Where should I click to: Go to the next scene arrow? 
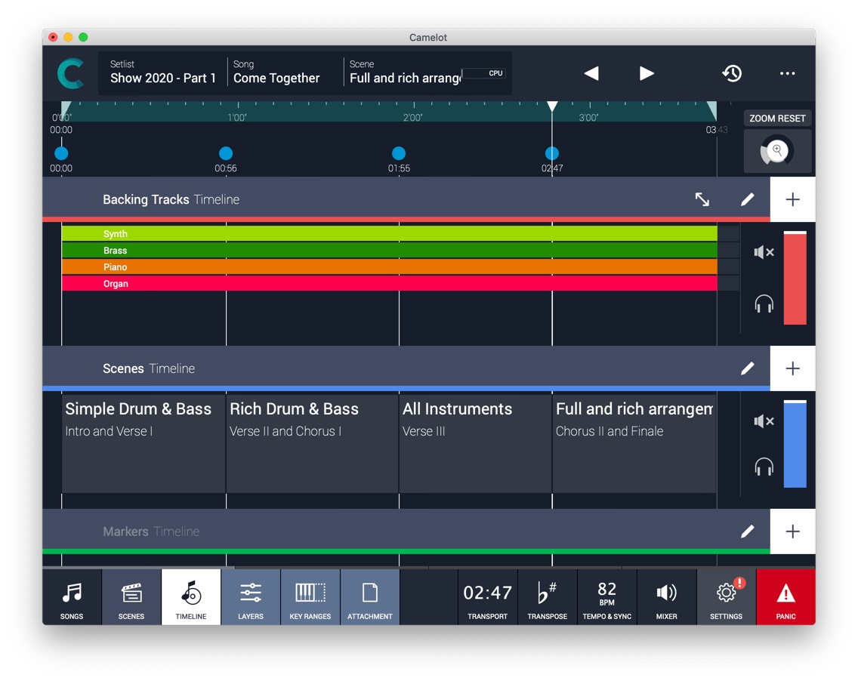(x=647, y=73)
